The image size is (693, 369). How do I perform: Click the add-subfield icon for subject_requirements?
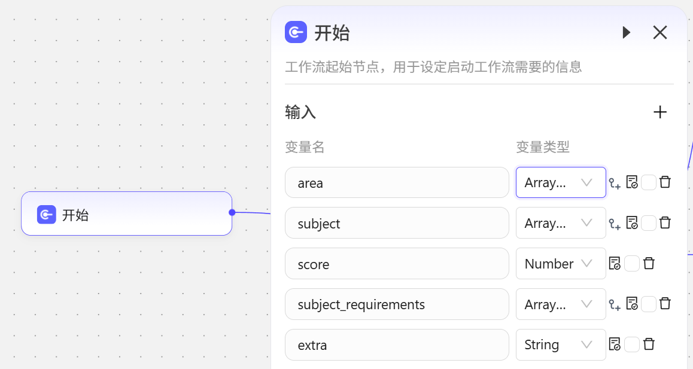[615, 304]
